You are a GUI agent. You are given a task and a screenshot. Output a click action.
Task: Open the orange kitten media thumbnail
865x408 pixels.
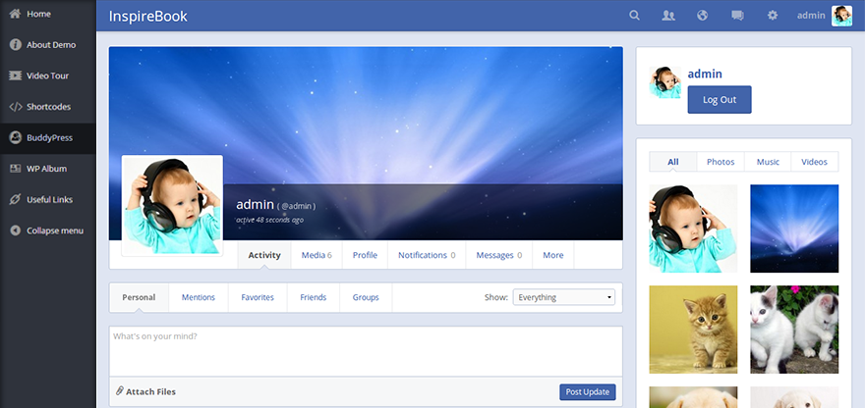(693, 330)
